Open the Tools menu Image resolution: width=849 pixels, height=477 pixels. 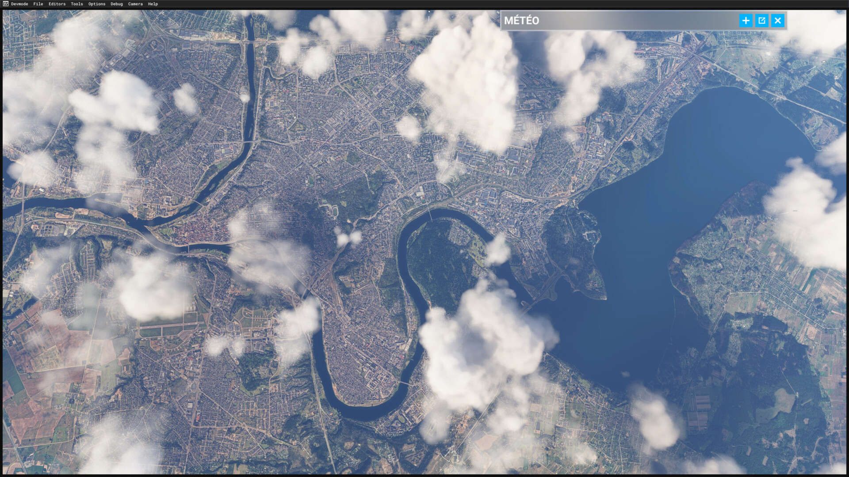[x=76, y=4]
